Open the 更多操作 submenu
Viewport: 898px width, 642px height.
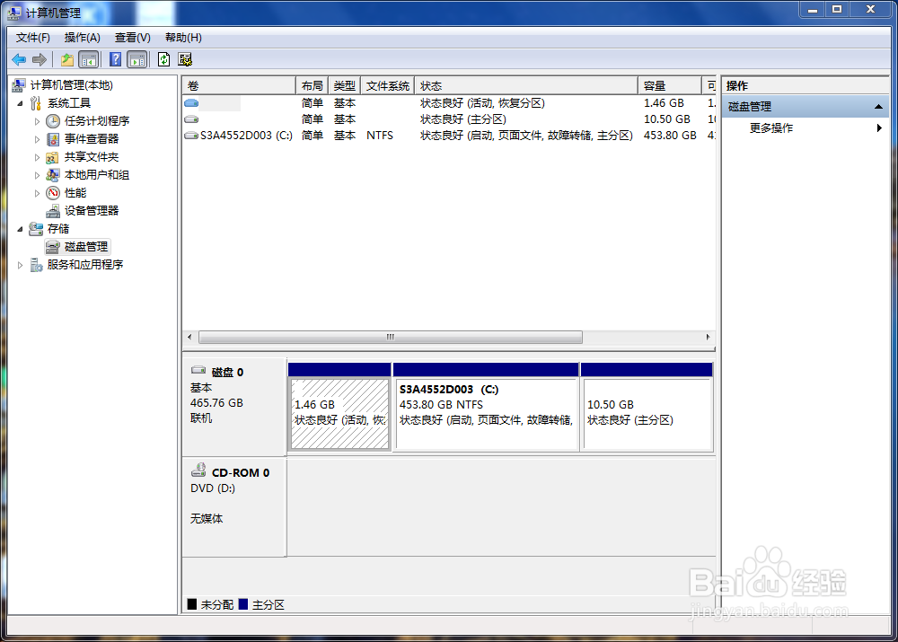pos(806,128)
